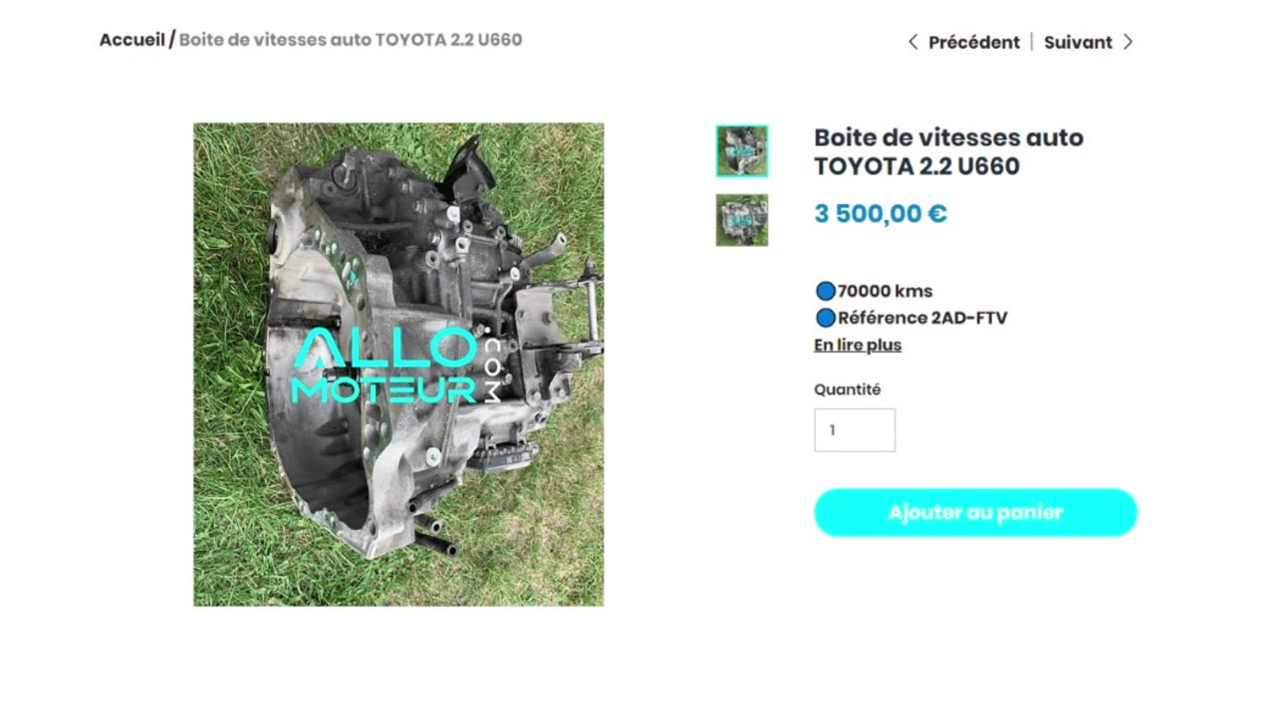
Task: Open the Précédent product link
Action: coord(974,42)
